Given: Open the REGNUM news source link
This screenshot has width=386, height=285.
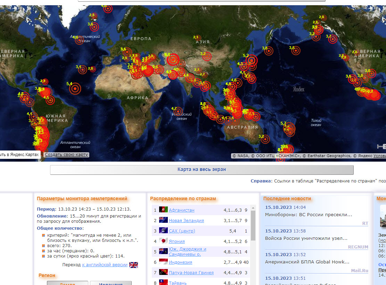Looking at the screenshot, I should [358, 247].
